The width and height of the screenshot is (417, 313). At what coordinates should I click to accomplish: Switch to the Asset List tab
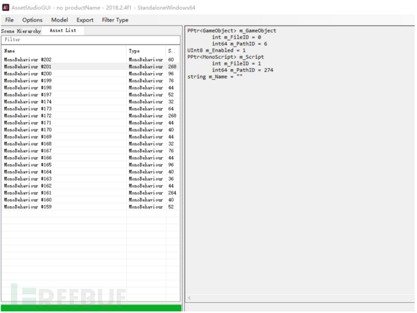pyautogui.click(x=63, y=30)
